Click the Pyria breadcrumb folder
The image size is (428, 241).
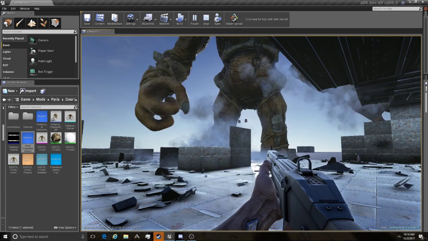point(55,99)
